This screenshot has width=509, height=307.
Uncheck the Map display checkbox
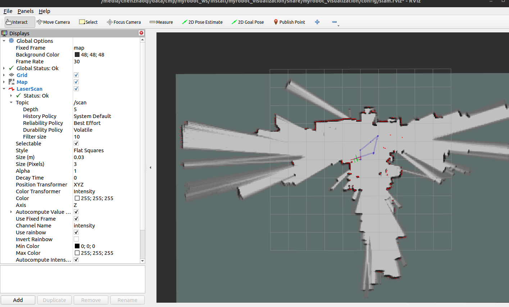click(76, 82)
